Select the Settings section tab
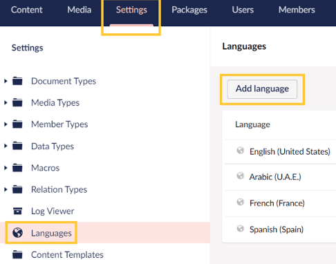336x264 pixels. click(x=131, y=10)
